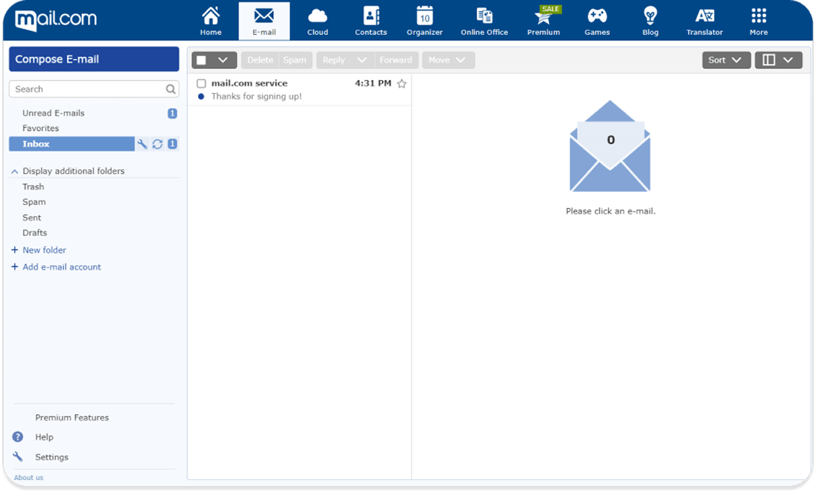Click the Delete toolbar button
Viewport: 816px width, 493px height.
tap(260, 60)
